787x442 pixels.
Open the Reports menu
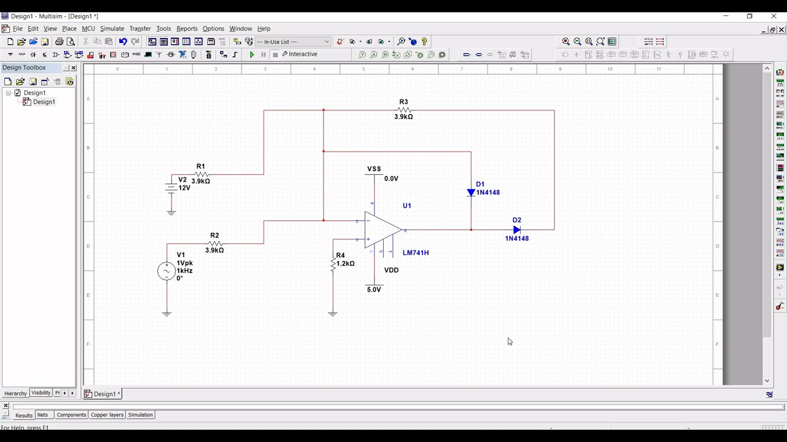(x=187, y=29)
